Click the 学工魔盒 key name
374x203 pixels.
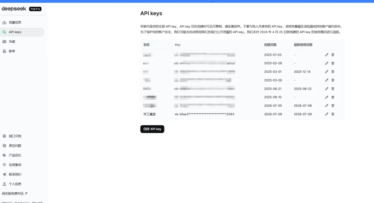149,114
